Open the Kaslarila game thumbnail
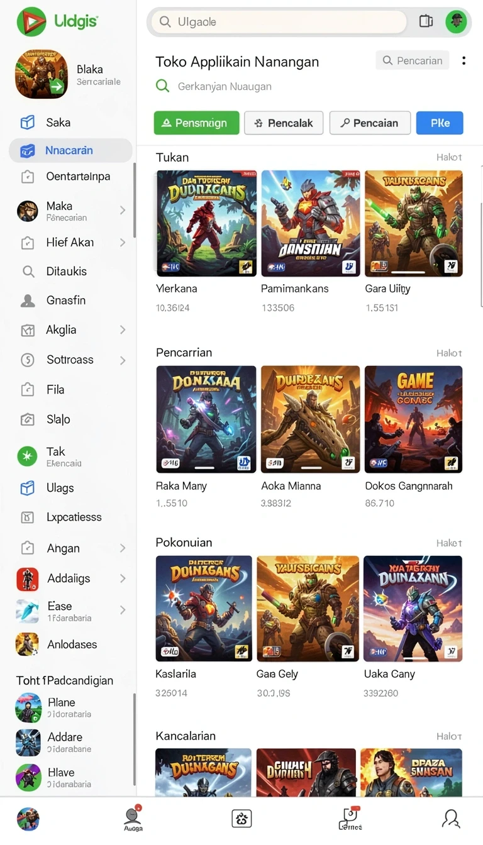The image size is (483, 845). pos(204,609)
